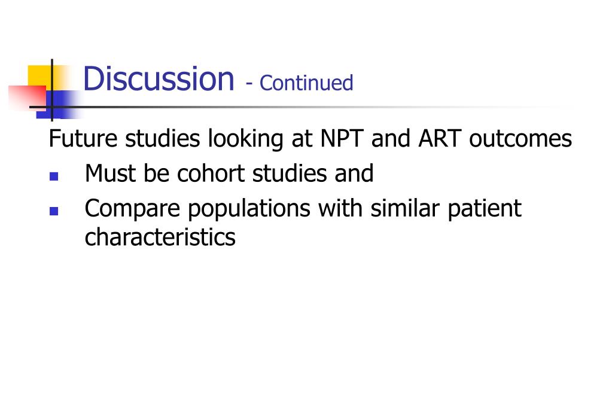The image size is (612, 408).
Task: Click the word 'characteristics' on the last line
Action: tap(160, 237)
